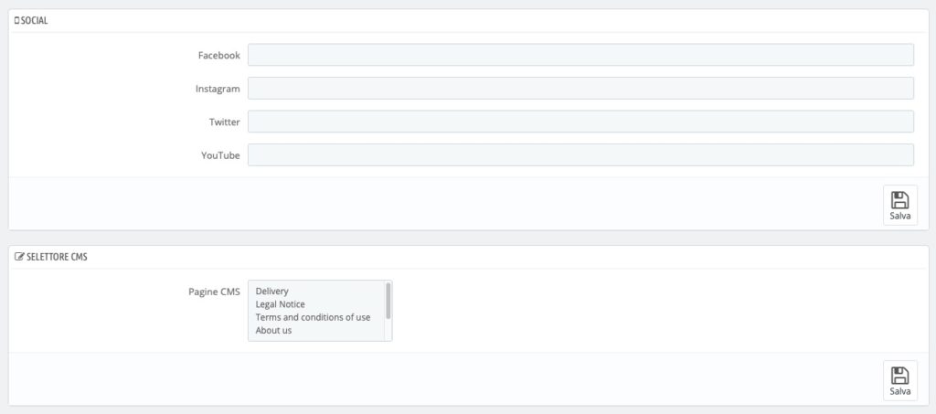Click the Facebook field label

[x=219, y=56]
